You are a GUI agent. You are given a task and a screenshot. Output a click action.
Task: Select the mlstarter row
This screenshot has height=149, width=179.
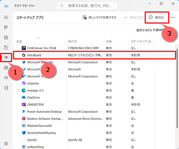(x=94, y=83)
